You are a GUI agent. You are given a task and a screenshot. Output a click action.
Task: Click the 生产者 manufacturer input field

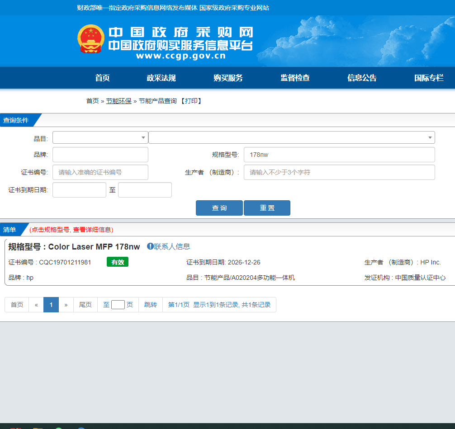point(339,172)
